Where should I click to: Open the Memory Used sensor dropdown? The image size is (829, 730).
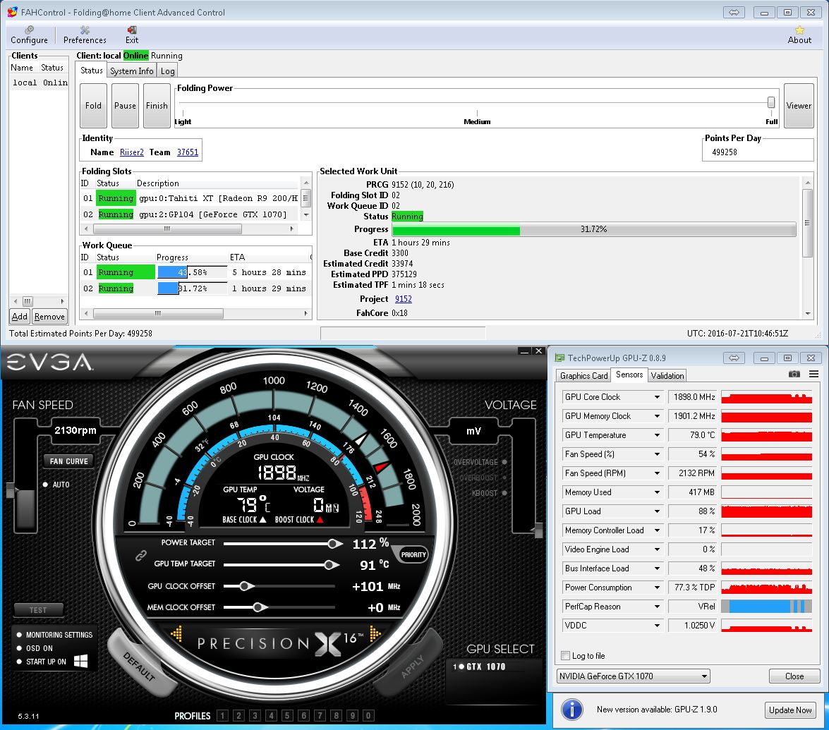657,492
